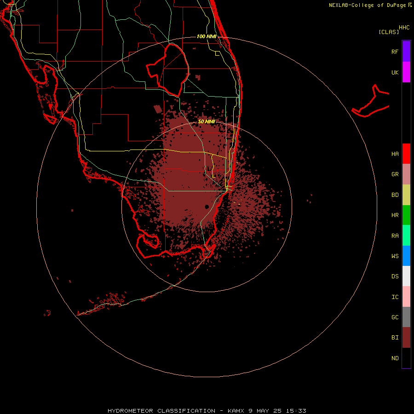Click the RF purple legend swatch

[x=406, y=52]
